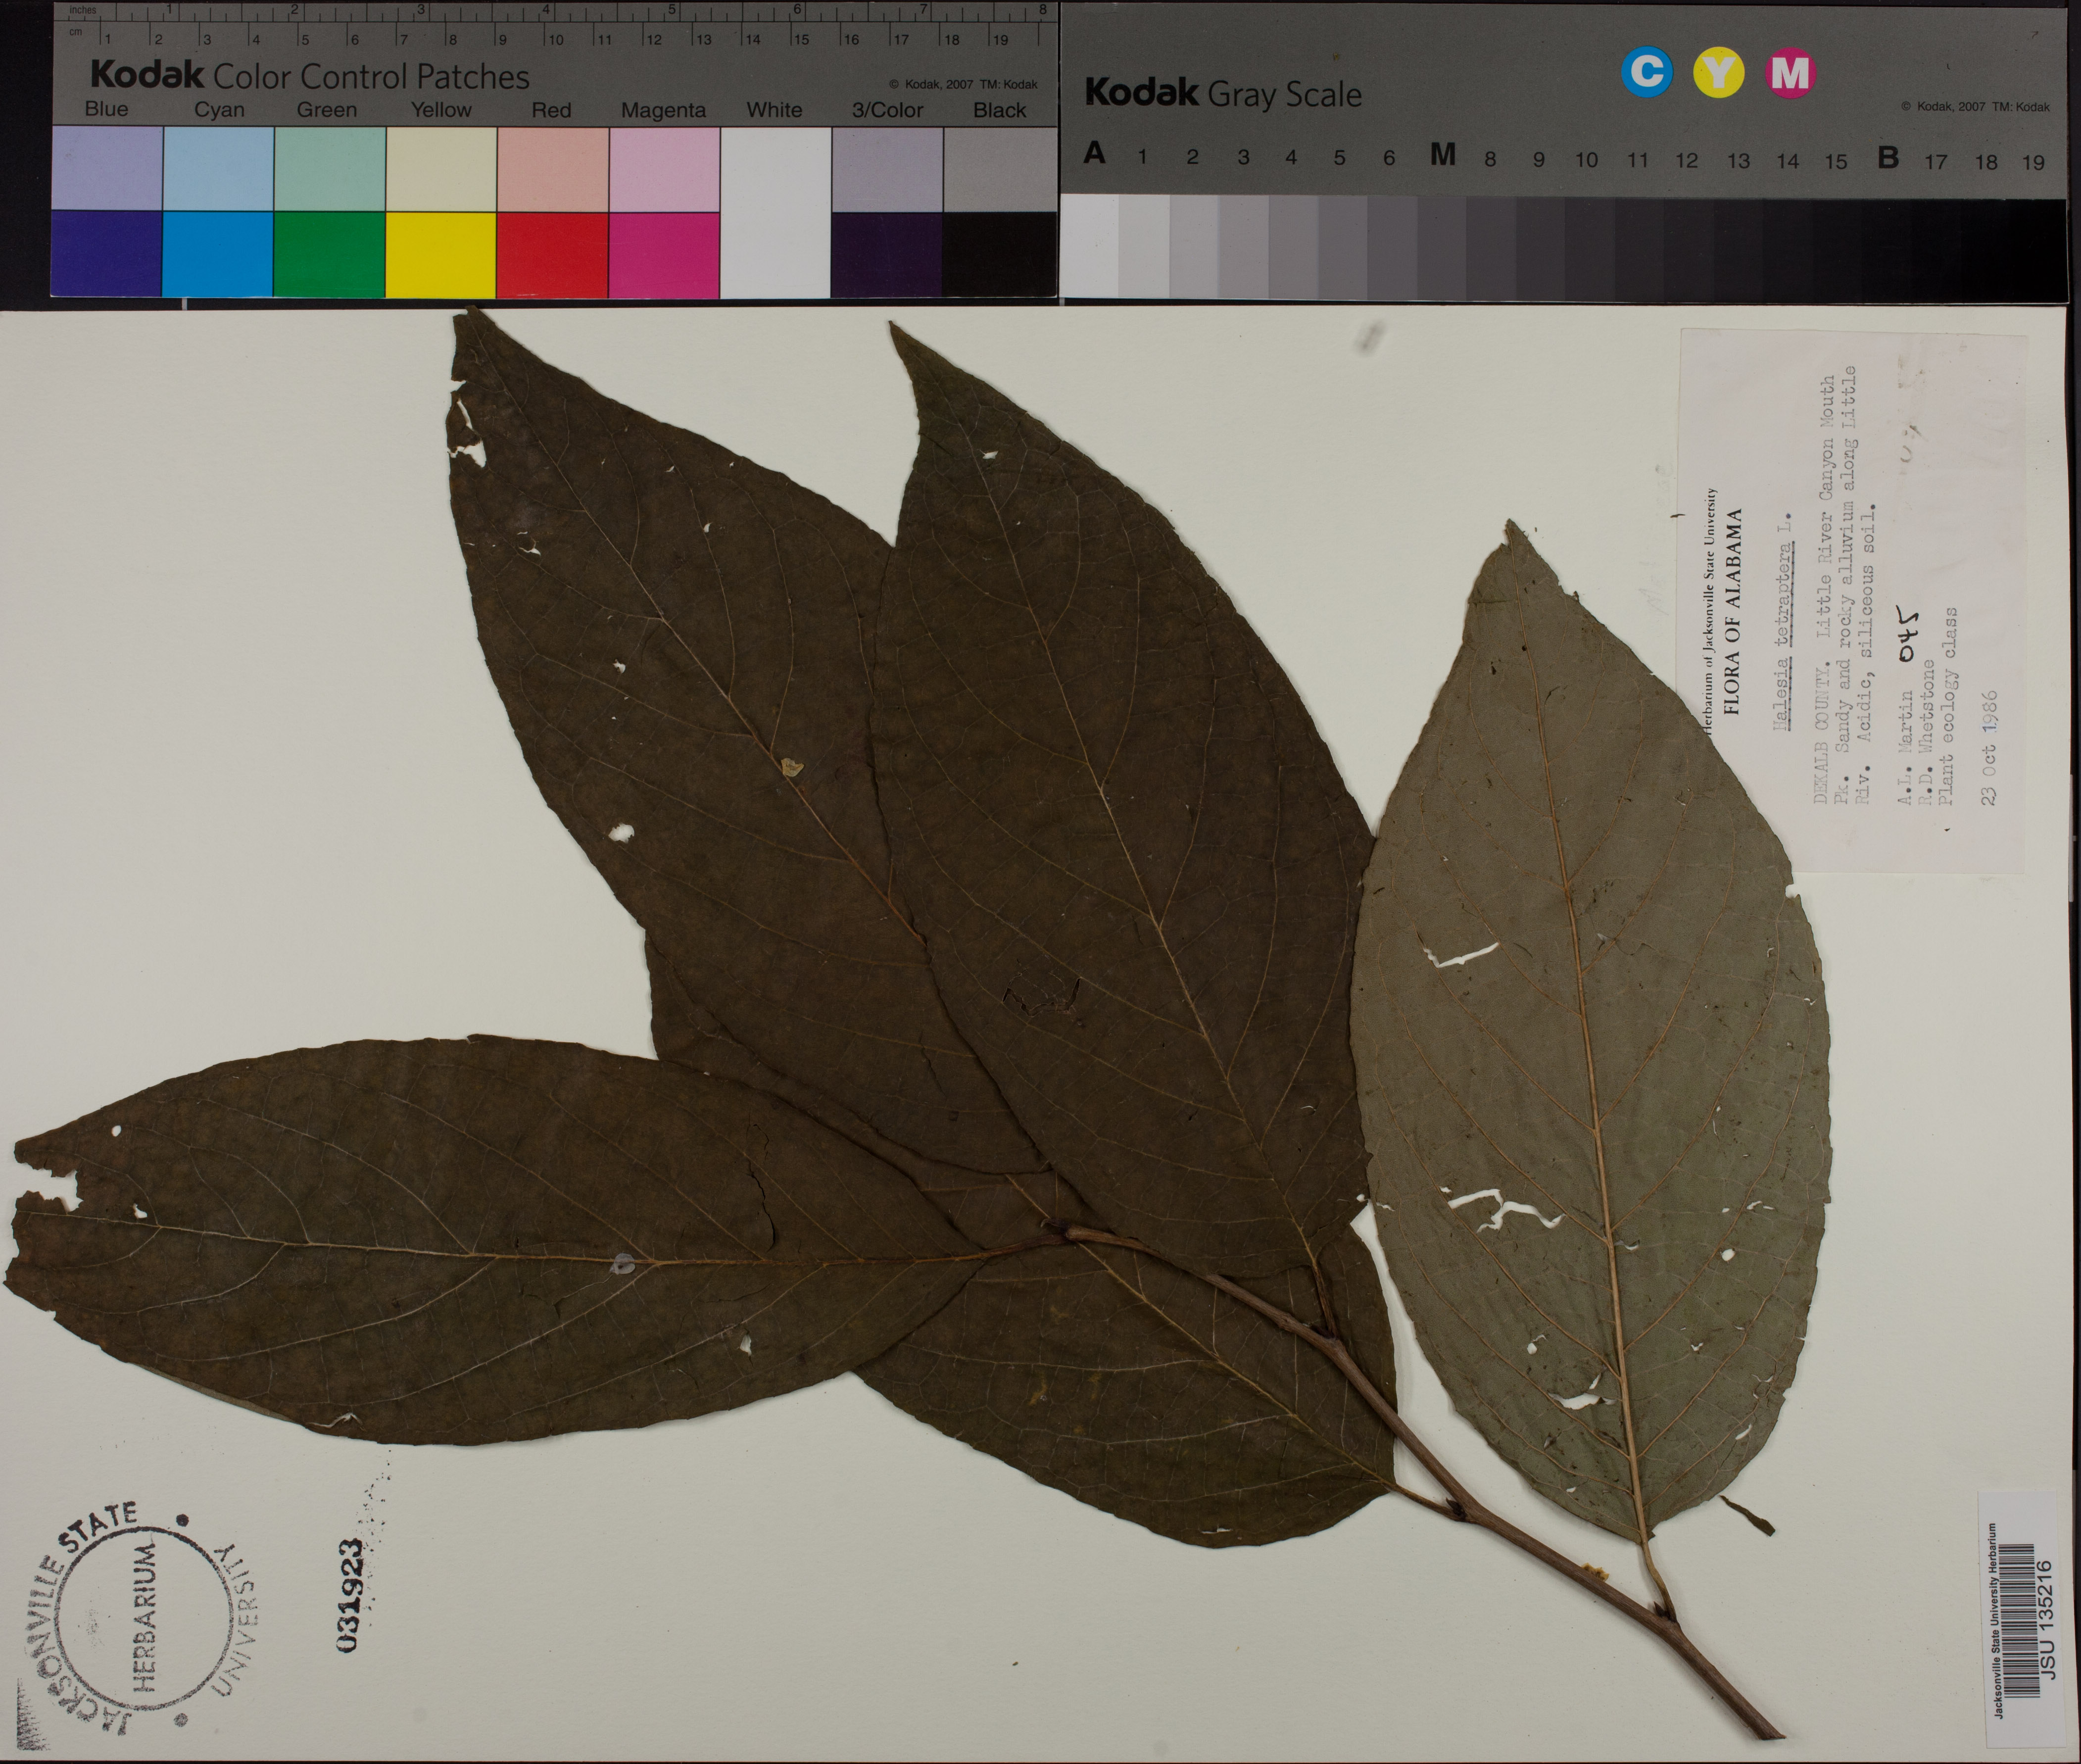Click the gray scale letter 'A'
The height and width of the screenshot is (1764, 2081).
click(x=1095, y=153)
